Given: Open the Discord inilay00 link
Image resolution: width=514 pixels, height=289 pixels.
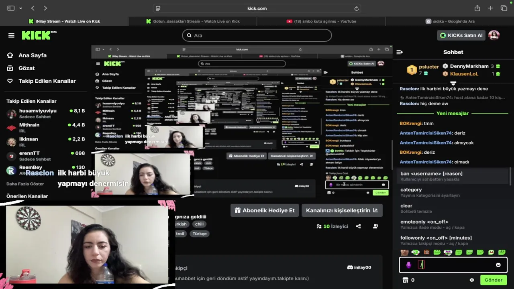Looking at the screenshot, I should pos(359,267).
